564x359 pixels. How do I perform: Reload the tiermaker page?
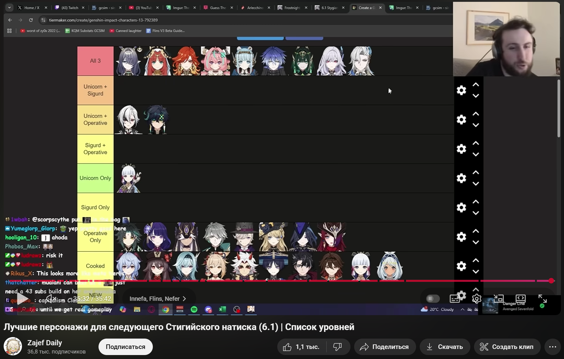point(31,20)
